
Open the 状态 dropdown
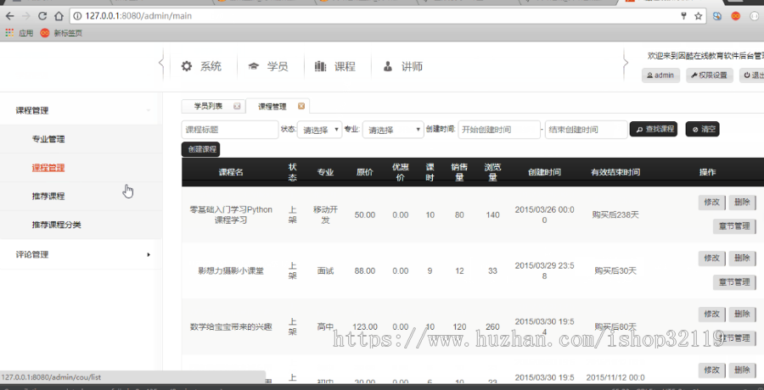[x=320, y=130]
